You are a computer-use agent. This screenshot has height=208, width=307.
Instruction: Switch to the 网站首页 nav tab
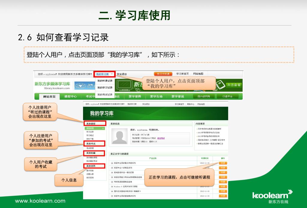(49, 96)
